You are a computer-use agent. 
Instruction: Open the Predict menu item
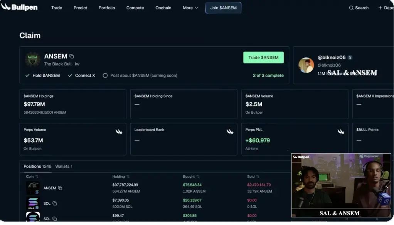(80, 8)
